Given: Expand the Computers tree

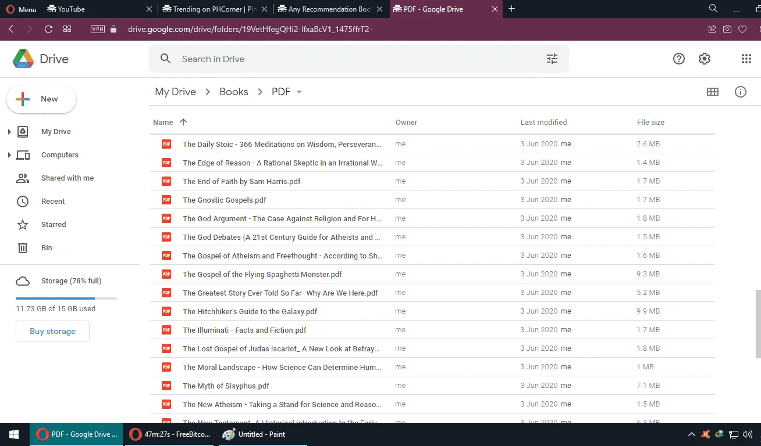Looking at the screenshot, I should [9, 155].
